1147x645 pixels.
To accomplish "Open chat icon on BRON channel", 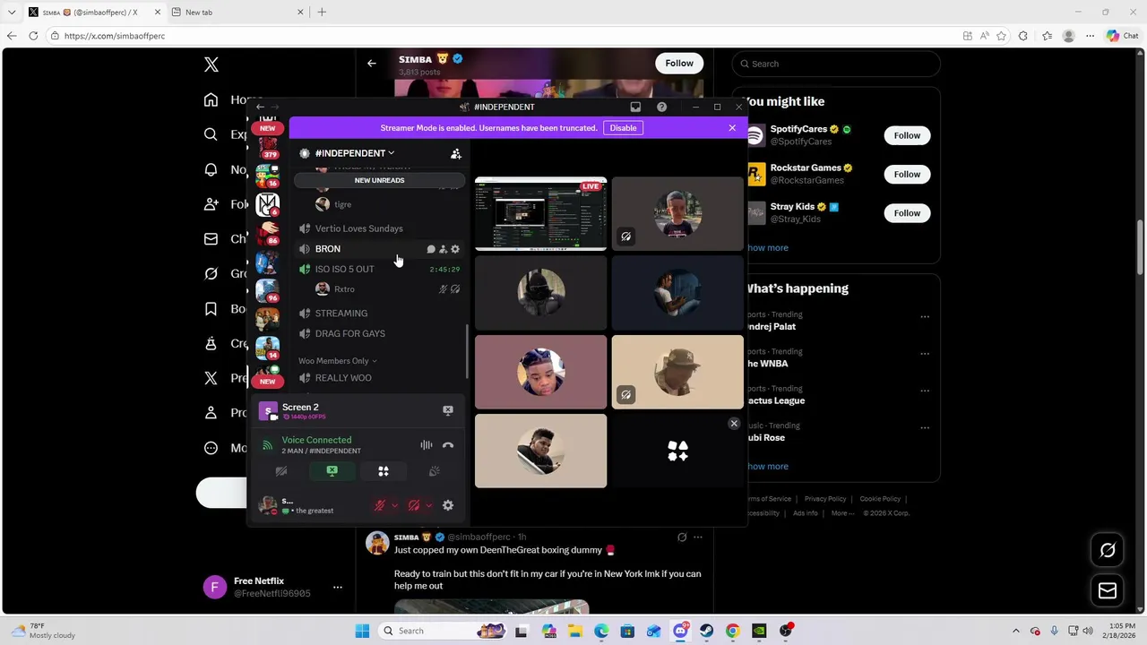I will point(431,249).
